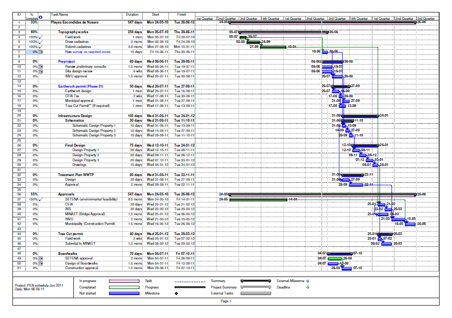Click the Submital to MINAET task name
This screenshot has width=452, height=318.
point(80,244)
